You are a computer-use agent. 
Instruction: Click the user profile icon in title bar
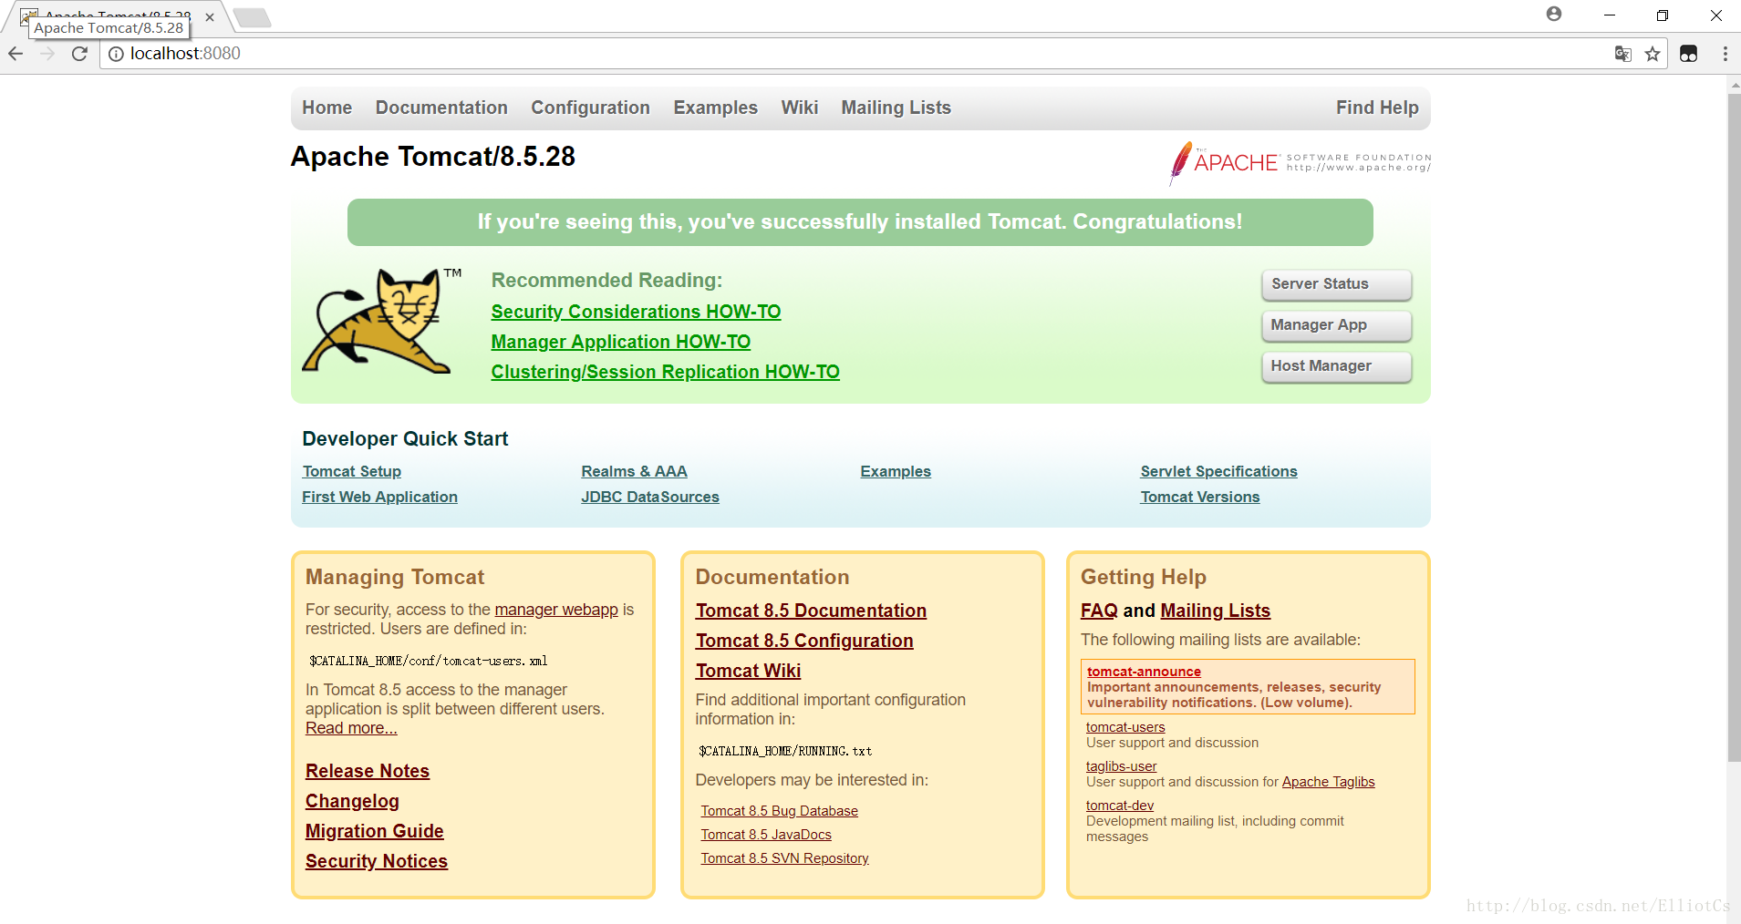(1554, 14)
